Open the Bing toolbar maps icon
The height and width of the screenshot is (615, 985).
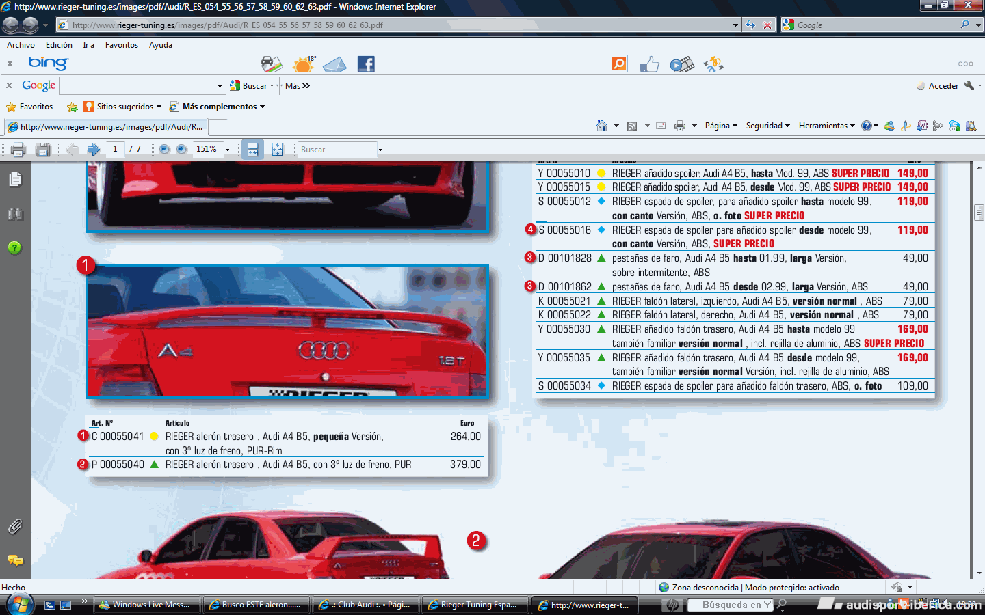pyautogui.click(x=272, y=65)
